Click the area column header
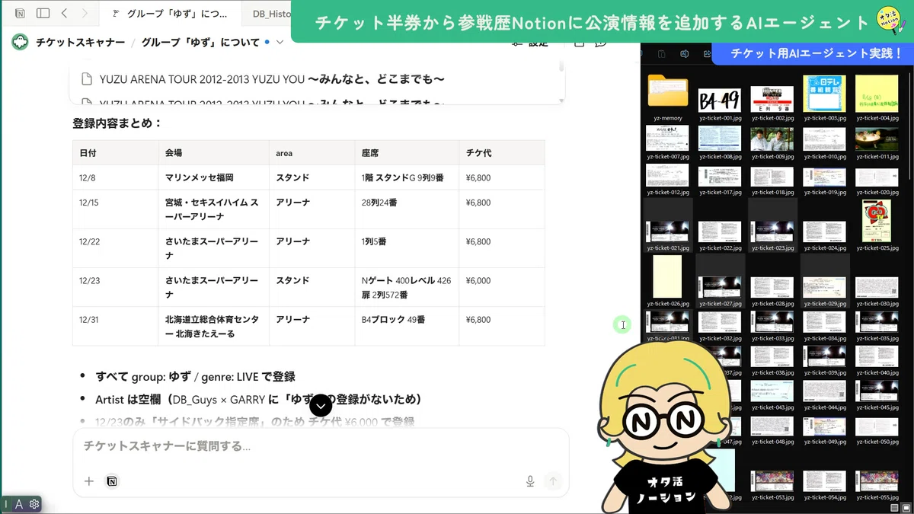Screen dimensions: 914x514 click(x=312, y=153)
